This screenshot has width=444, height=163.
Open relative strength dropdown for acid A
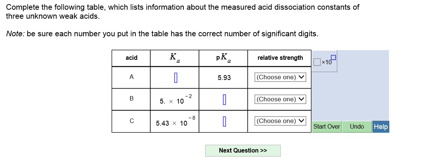click(x=280, y=77)
